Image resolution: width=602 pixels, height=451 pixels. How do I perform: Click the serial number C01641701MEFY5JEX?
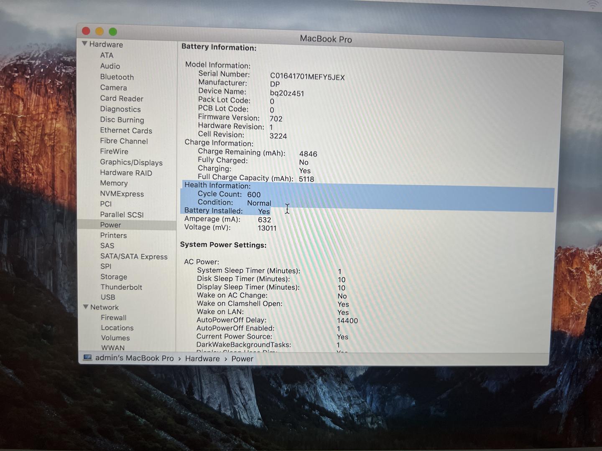(307, 77)
